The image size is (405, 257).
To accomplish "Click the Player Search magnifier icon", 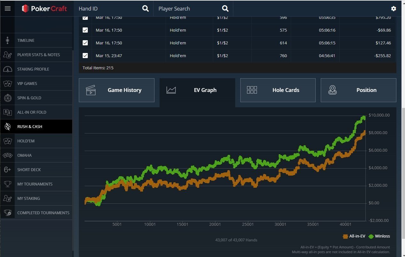I will point(225,9).
